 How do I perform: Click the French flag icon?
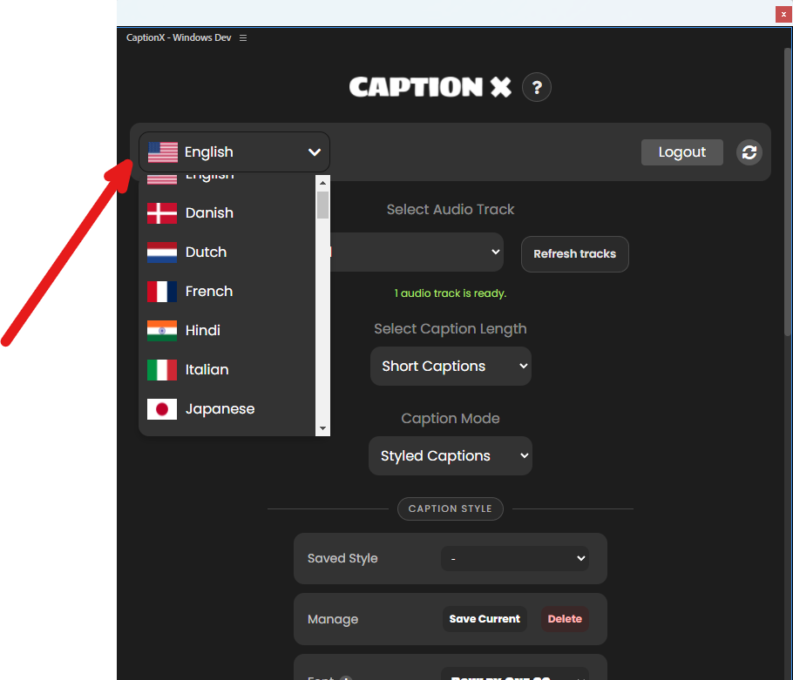click(162, 291)
